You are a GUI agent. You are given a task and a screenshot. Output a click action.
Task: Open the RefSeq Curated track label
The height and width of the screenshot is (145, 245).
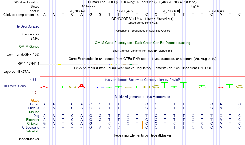click(27, 26)
